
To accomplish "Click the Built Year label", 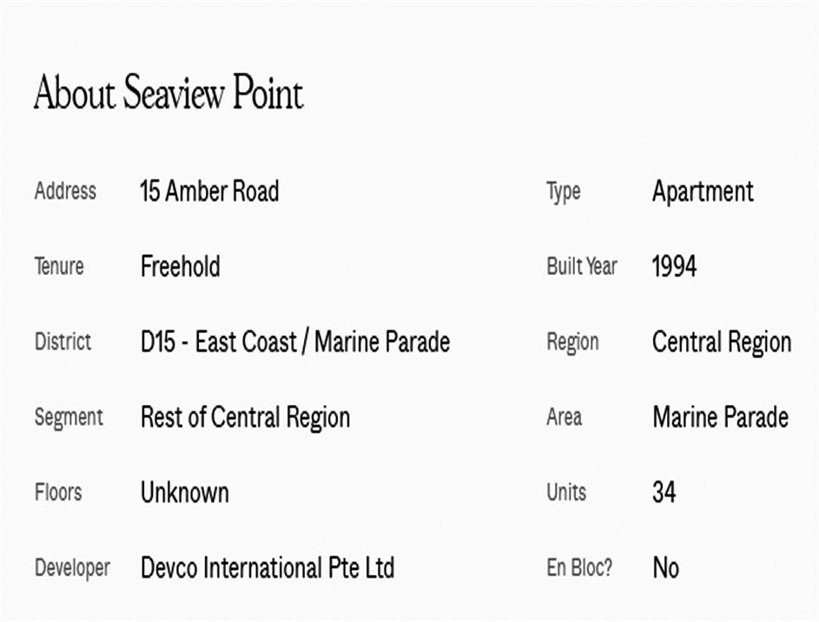I will (581, 266).
